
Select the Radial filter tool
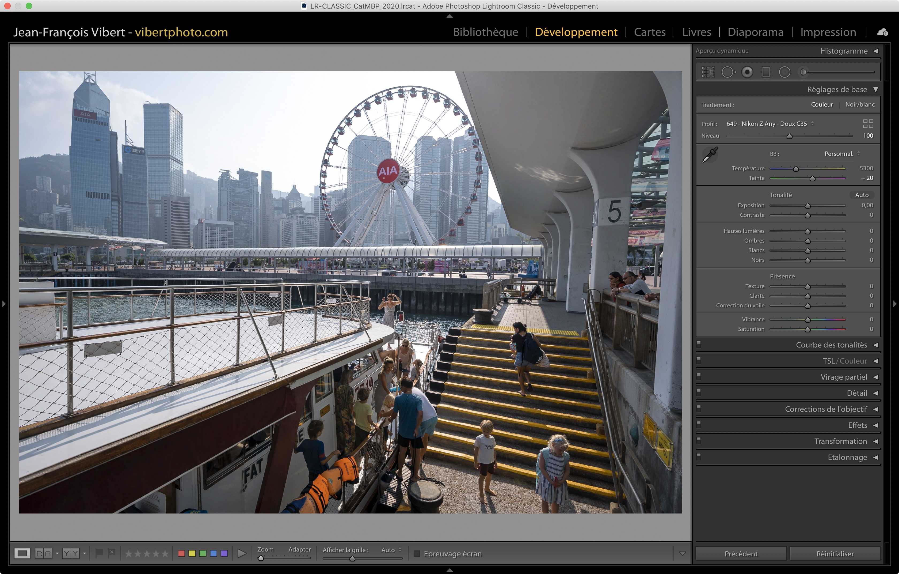pyautogui.click(x=784, y=72)
